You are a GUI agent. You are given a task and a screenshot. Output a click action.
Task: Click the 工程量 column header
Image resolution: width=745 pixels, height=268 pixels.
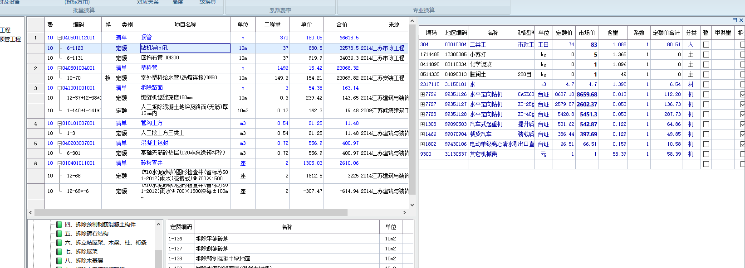(272, 25)
